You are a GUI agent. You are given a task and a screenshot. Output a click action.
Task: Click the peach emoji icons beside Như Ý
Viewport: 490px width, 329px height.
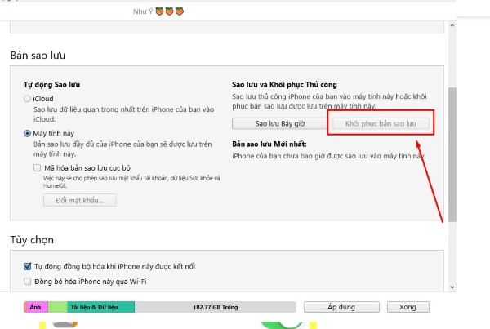[x=169, y=11]
